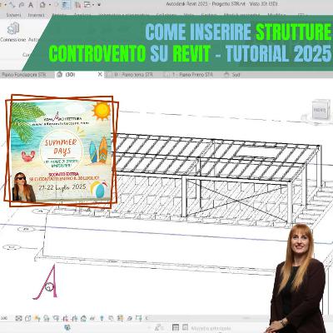Click the Connessione tool icon in ribbon
Image resolution: width=333 pixels, height=333 pixels.
click(13, 29)
